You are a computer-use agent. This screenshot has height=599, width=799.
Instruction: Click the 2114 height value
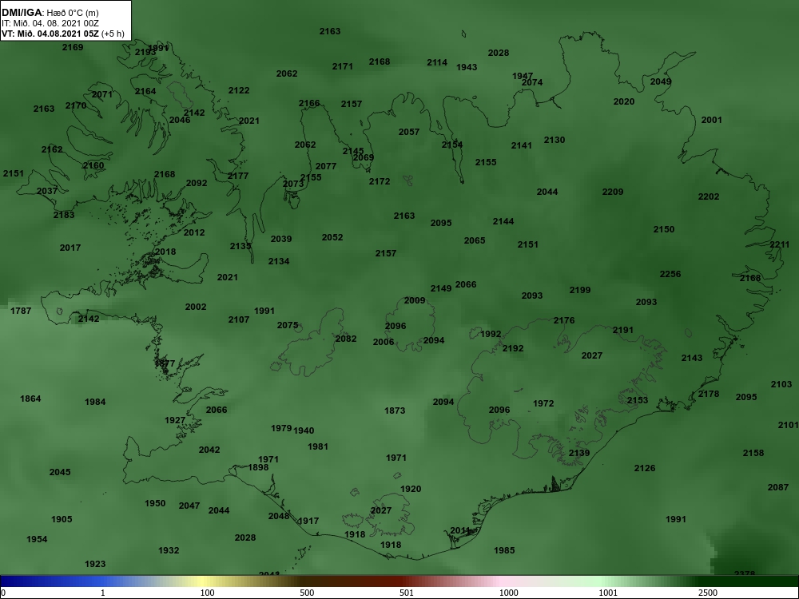437,62
